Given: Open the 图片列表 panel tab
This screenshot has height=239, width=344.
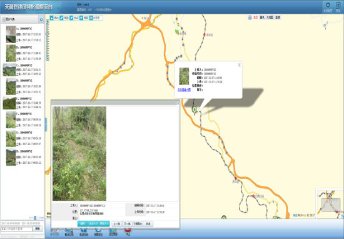Looking at the screenshot, I should tap(9, 19).
